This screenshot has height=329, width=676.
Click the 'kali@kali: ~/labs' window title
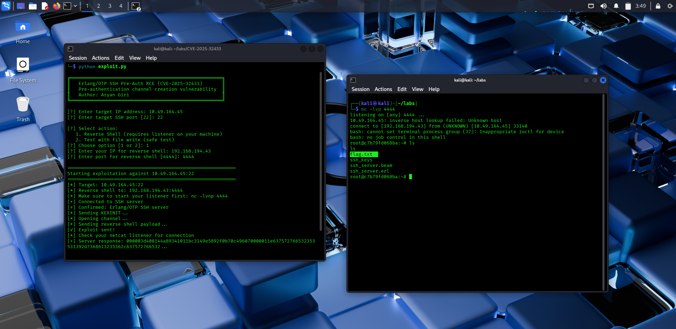coord(470,80)
